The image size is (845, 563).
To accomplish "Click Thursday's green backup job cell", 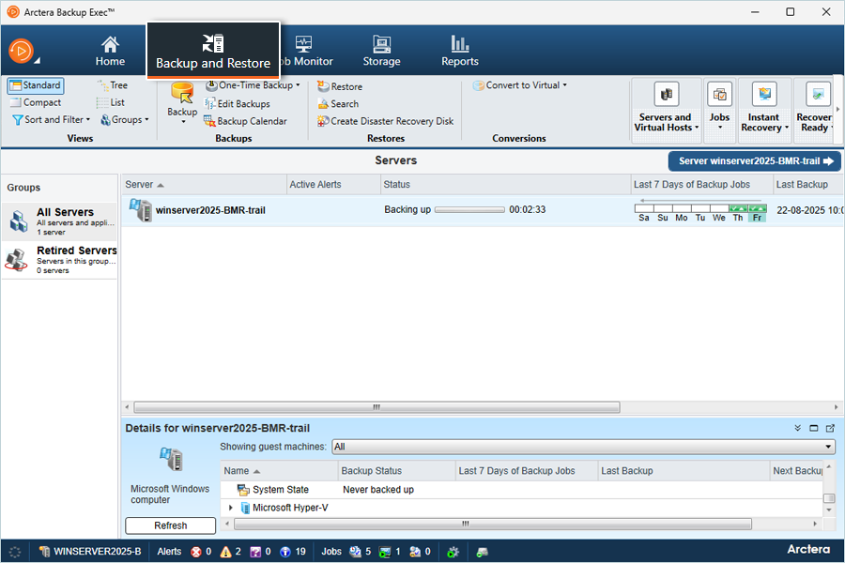I will [738, 208].
